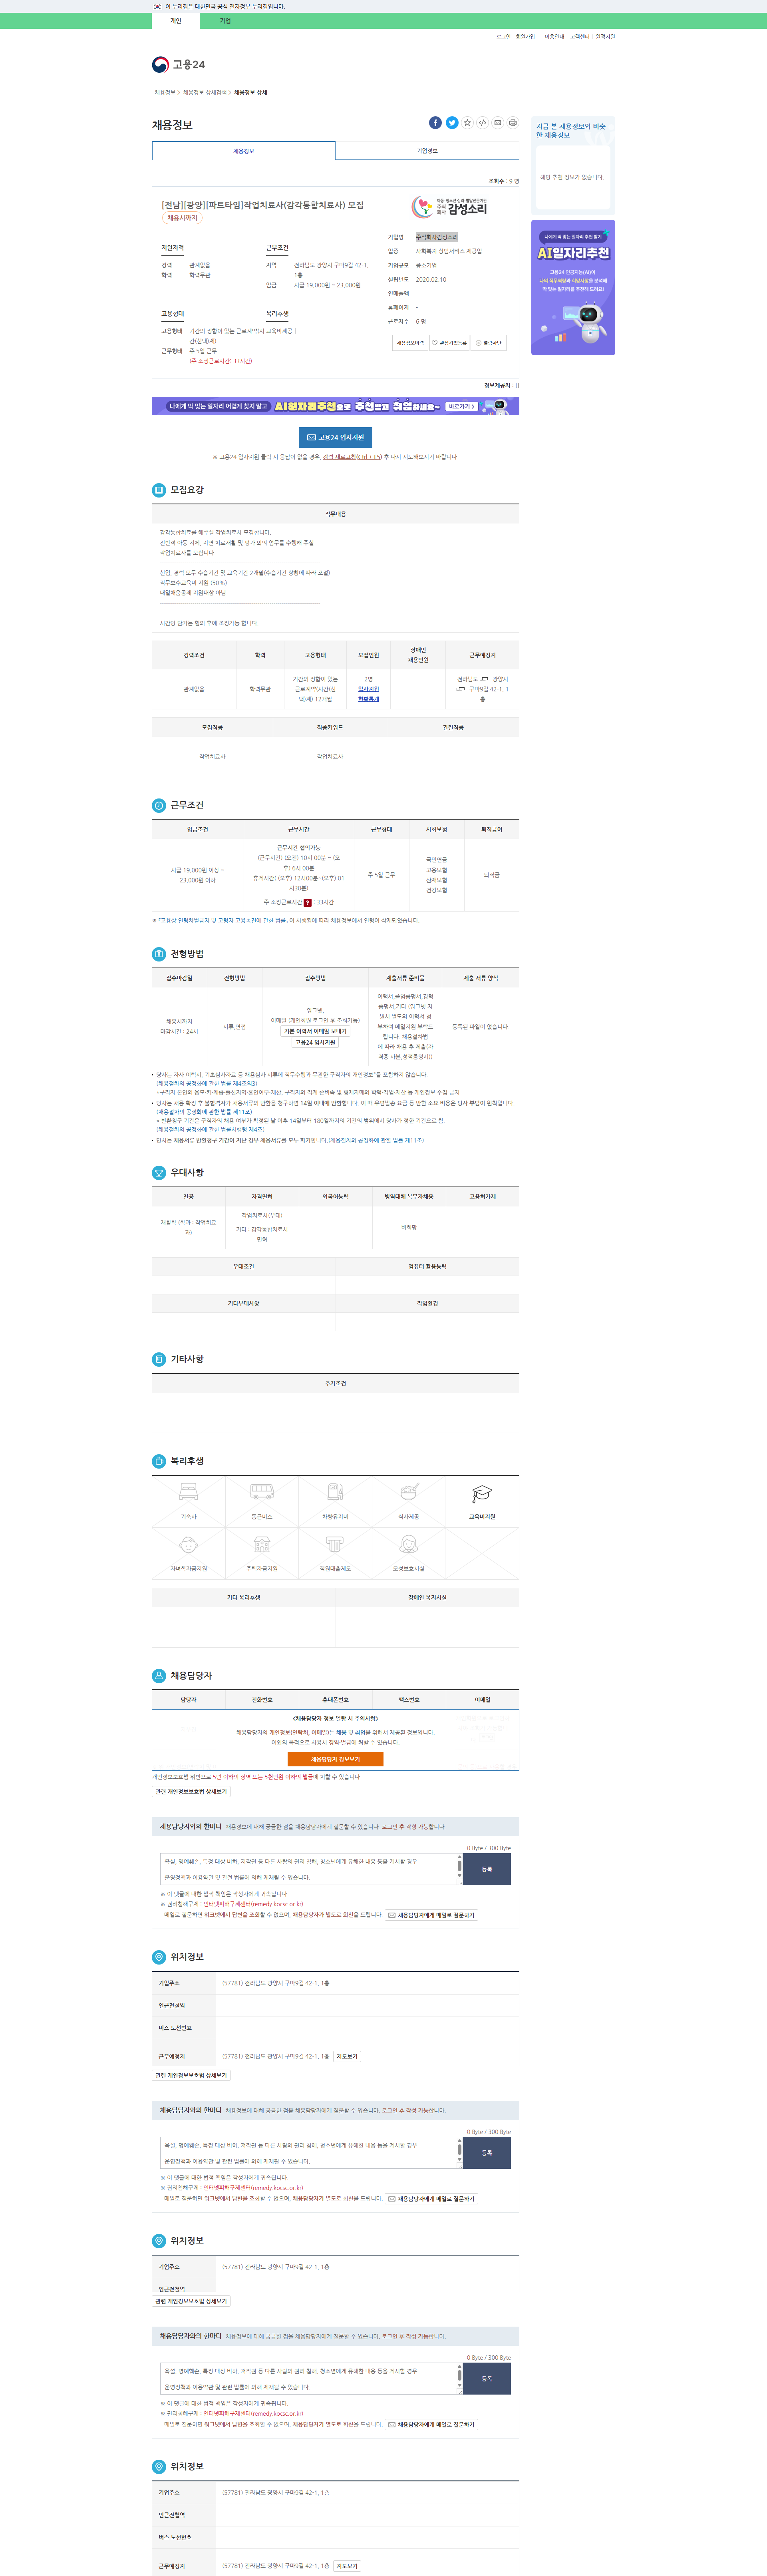Open the 채용정보 tab
The width and height of the screenshot is (767, 2576).
pyautogui.click(x=243, y=151)
